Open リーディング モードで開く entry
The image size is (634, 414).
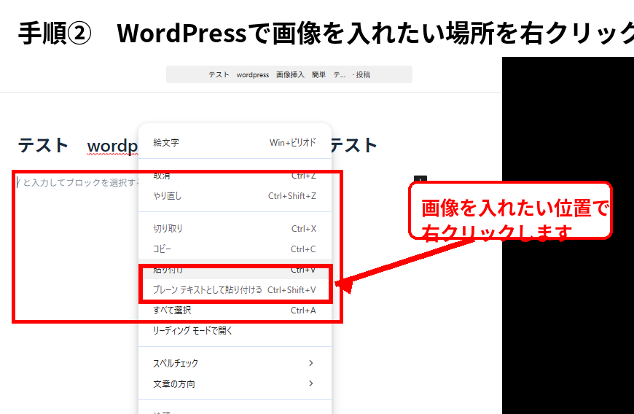tap(235, 331)
